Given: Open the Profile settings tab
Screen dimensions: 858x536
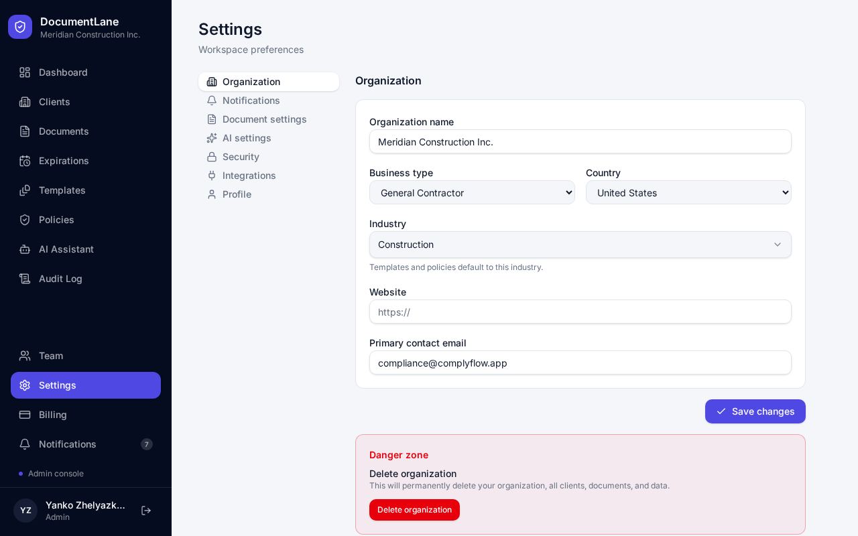Looking at the screenshot, I should 269,194.
